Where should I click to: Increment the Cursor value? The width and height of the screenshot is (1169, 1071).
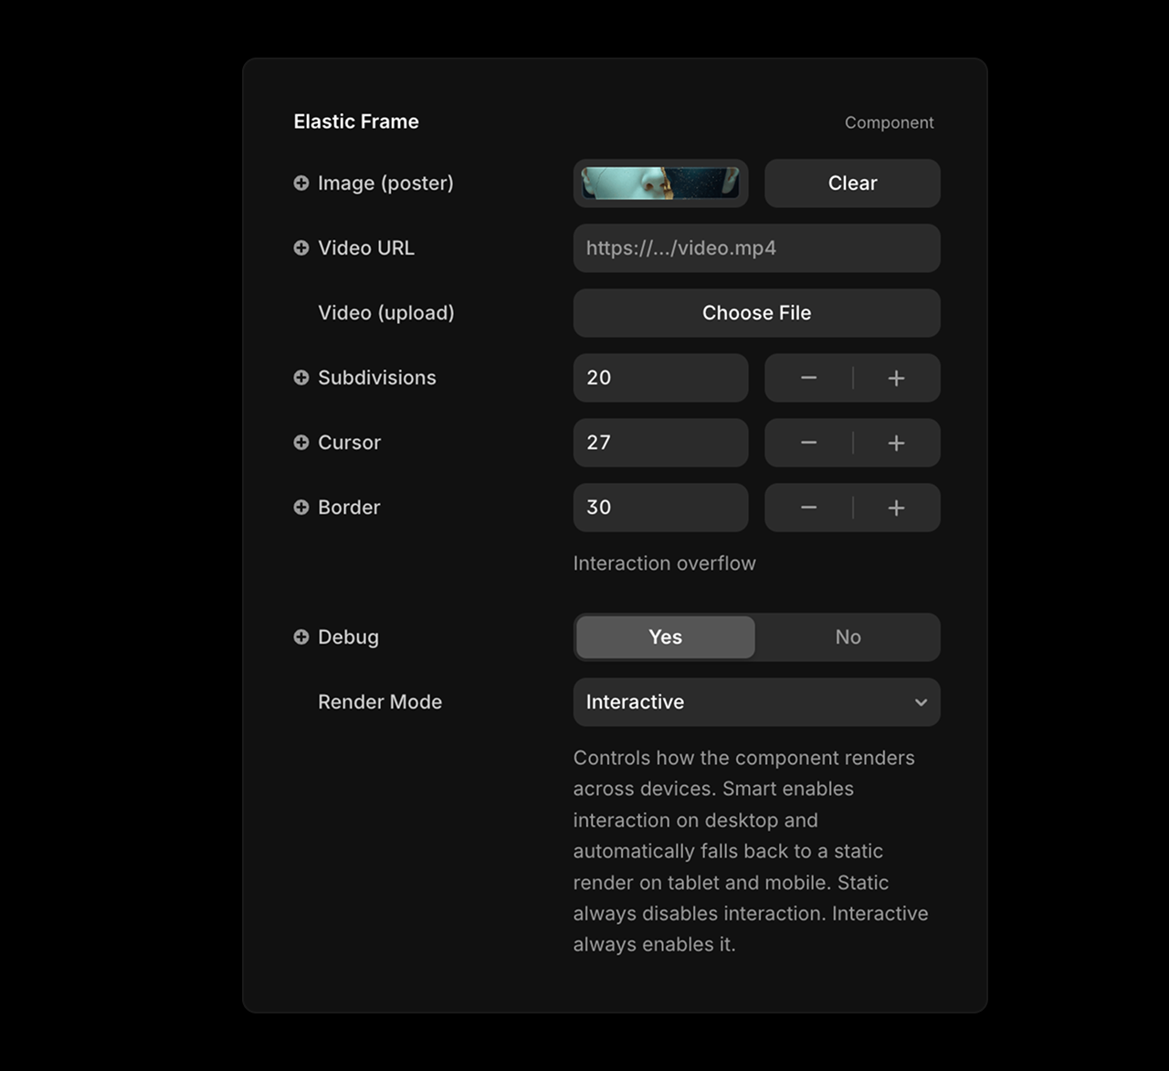896,443
